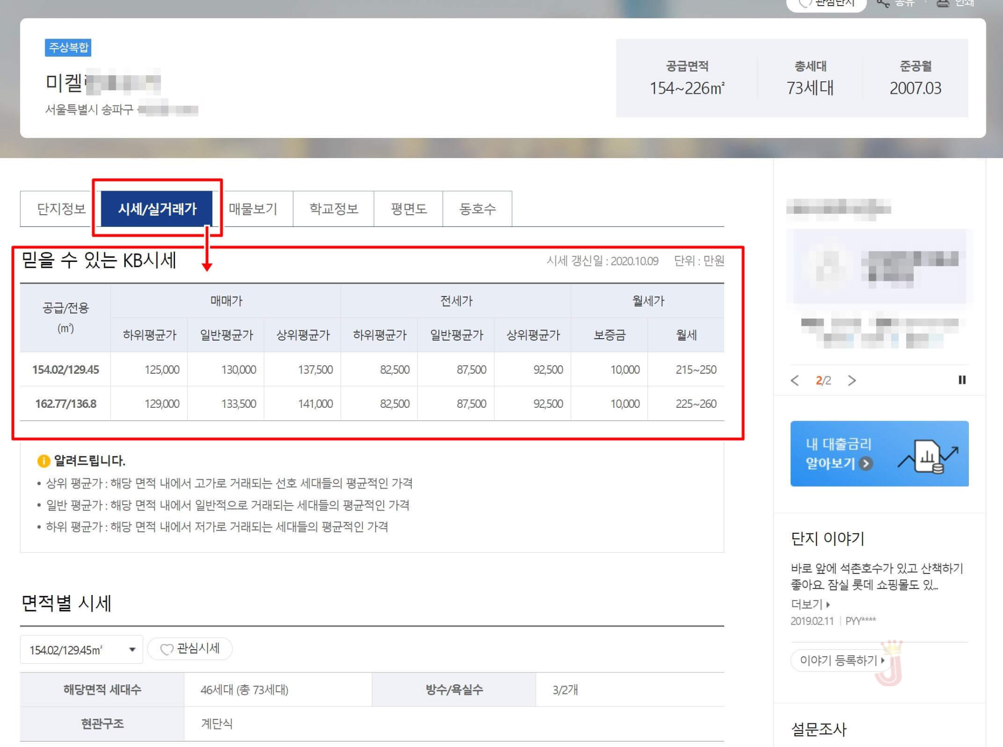The image size is (1003, 747).
Task: Open the 평면도 tab
Action: 408,209
